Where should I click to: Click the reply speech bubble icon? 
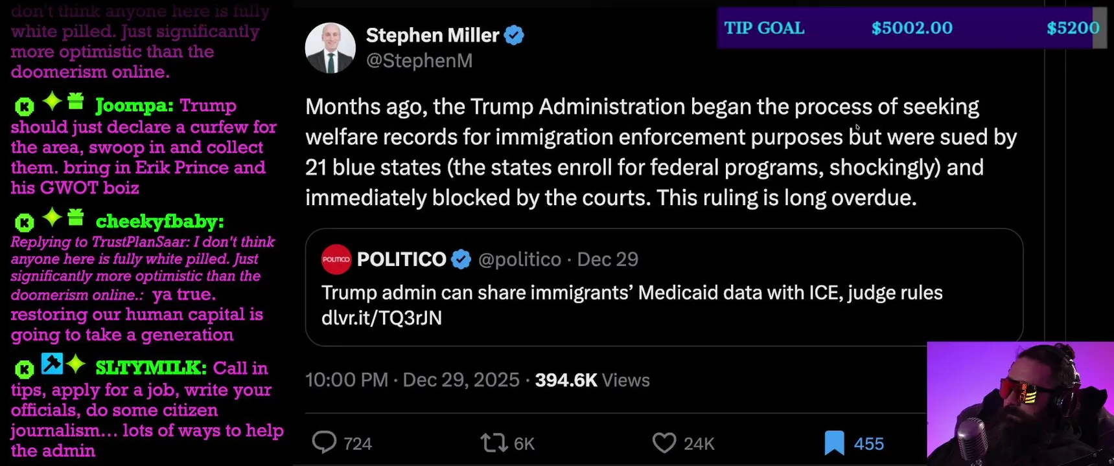[324, 443]
